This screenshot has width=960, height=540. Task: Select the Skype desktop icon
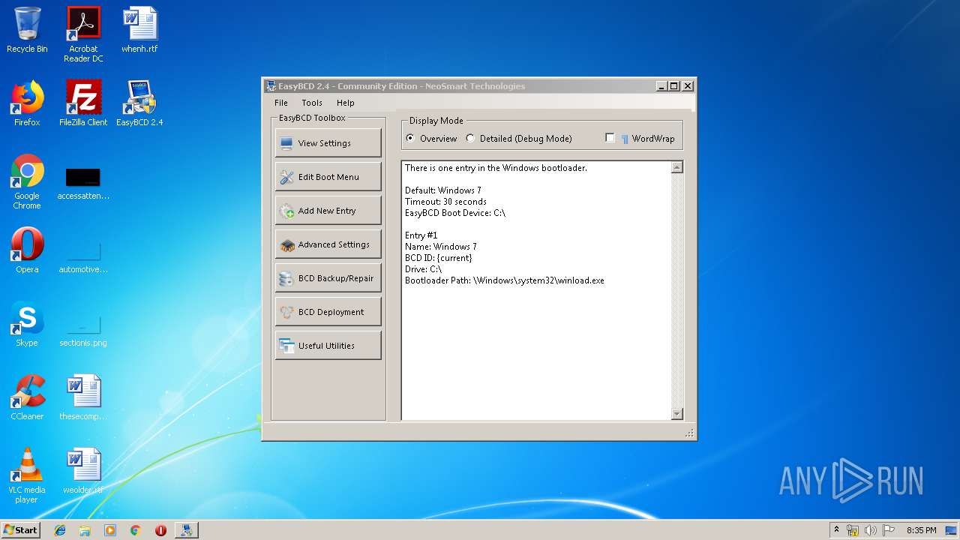tap(27, 324)
